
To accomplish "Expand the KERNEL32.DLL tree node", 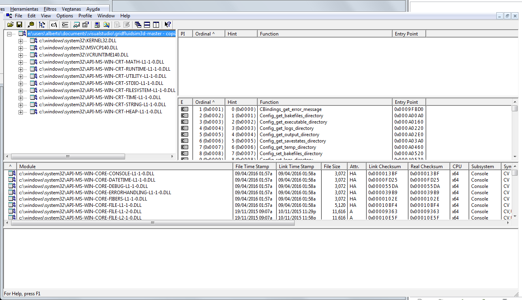I will pyautogui.click(x=21, y=41).
